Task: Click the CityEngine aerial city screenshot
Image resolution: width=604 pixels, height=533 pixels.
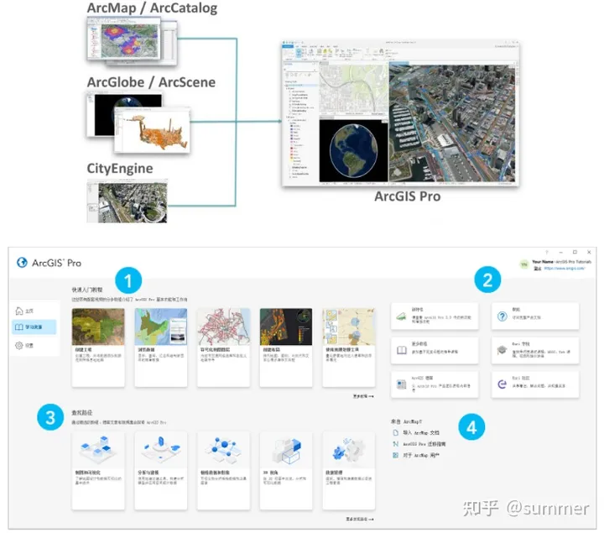Action: tap(128, 201)
